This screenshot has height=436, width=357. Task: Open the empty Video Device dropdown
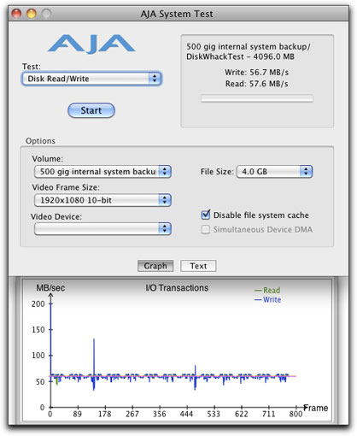(x=102, y=228)
